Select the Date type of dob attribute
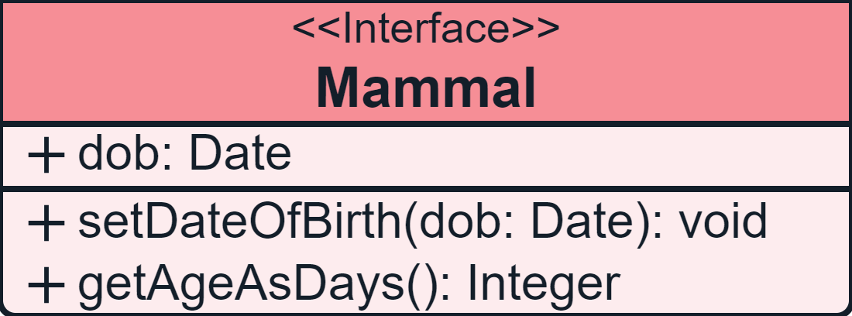Viewport: 852px width, 316px height. tap(240, 153)
